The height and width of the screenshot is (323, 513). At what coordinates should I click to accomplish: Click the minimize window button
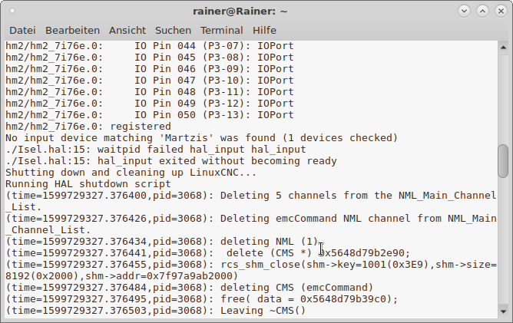coord(464,11)
